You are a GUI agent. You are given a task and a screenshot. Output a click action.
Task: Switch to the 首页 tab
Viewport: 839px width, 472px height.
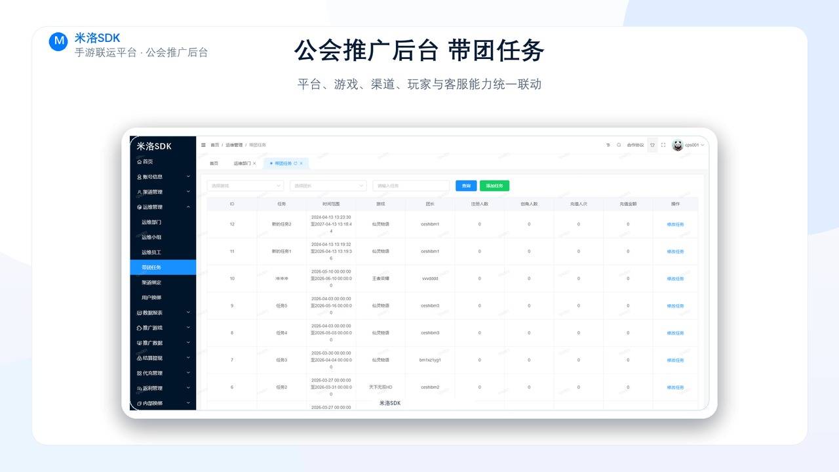click(214, 163)
